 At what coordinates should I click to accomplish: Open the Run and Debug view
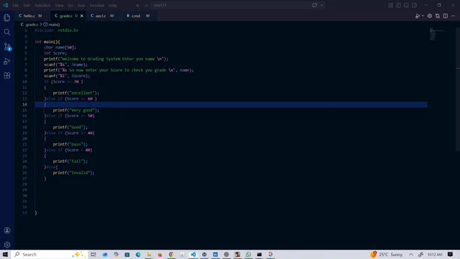(x=7, y=61)
